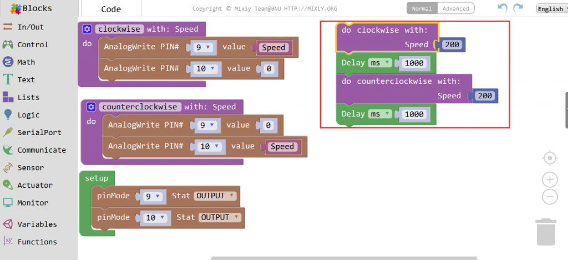This screenshot has height=260, width=568.
Task: Open pin 10 dropdown in the clockwise function
Action: pyautogui.click(x=205, y=68)
